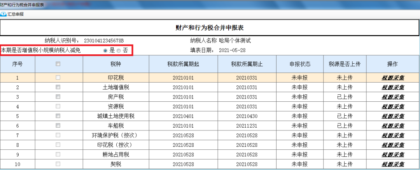Viewport: 420px width, 170px height.
Task: Check the 耕地占用税 row checkbox
Action: [58, 154]
